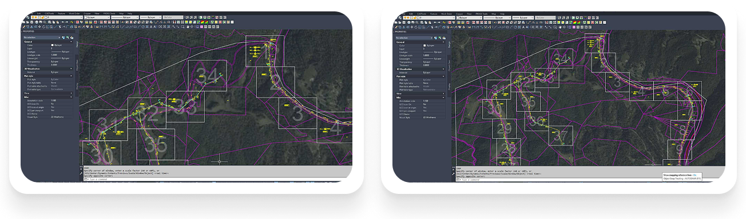Screen dimensions: 746x219
Task: Click Annotation scale row in left Properties panel
Action: (x=48, y=100)
